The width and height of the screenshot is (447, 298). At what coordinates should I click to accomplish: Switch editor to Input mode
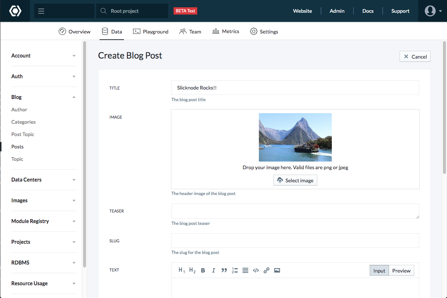tap(379, 271)
